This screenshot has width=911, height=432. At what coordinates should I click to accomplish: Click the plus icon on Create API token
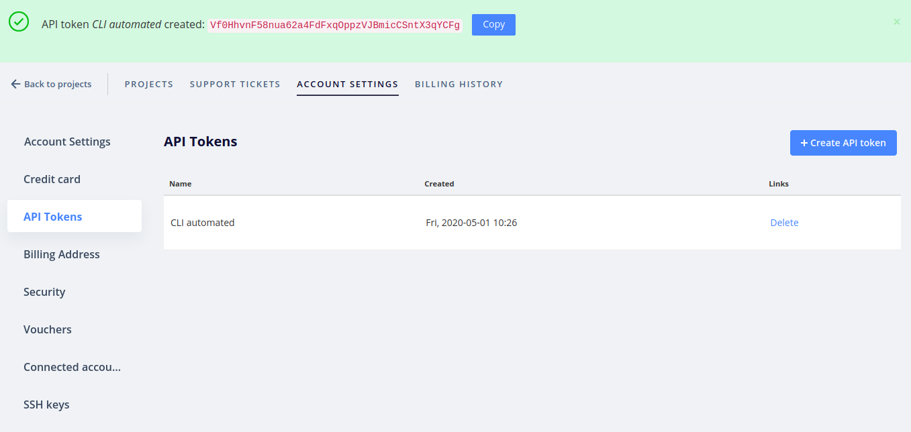805,142
